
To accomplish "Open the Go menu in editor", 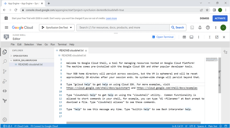I will (46, 45).
